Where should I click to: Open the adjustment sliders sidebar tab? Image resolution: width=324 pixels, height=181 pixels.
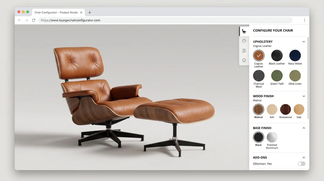coord(244,51)
